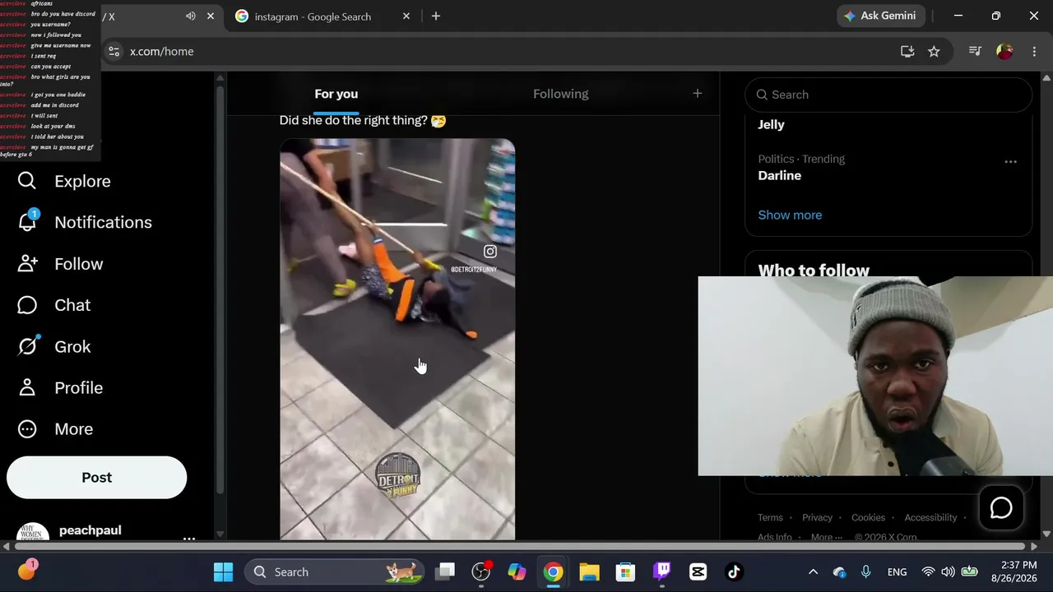The height and width of the screenshot is (592, 1053).
Task: Click the Post button
Action: coord(97,478)
